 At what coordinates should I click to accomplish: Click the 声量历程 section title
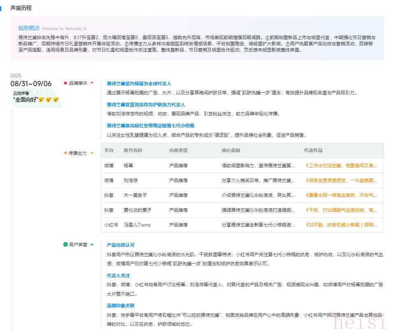tap(21, 8)
